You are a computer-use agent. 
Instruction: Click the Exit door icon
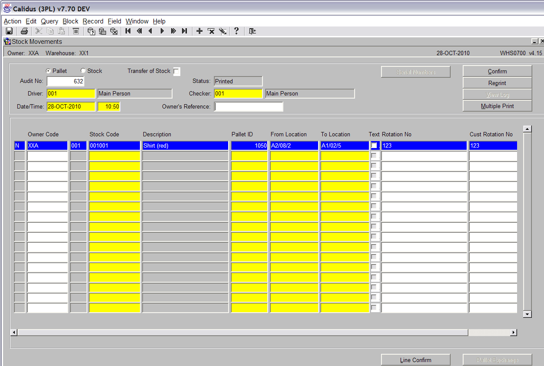[252, 31]
